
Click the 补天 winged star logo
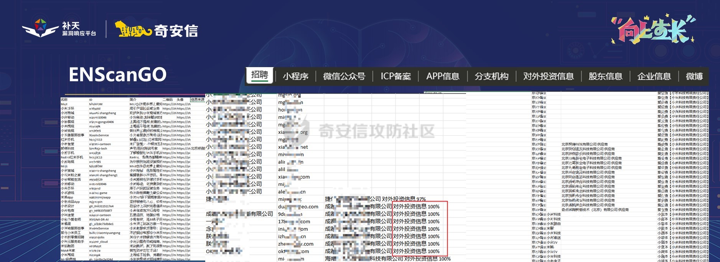41,28
